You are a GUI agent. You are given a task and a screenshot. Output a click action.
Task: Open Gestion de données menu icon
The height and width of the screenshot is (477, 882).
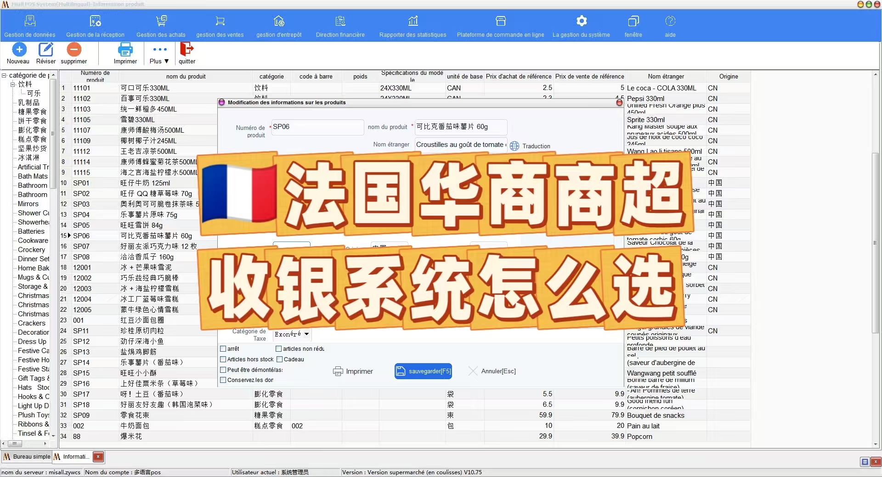click(30, 21)
